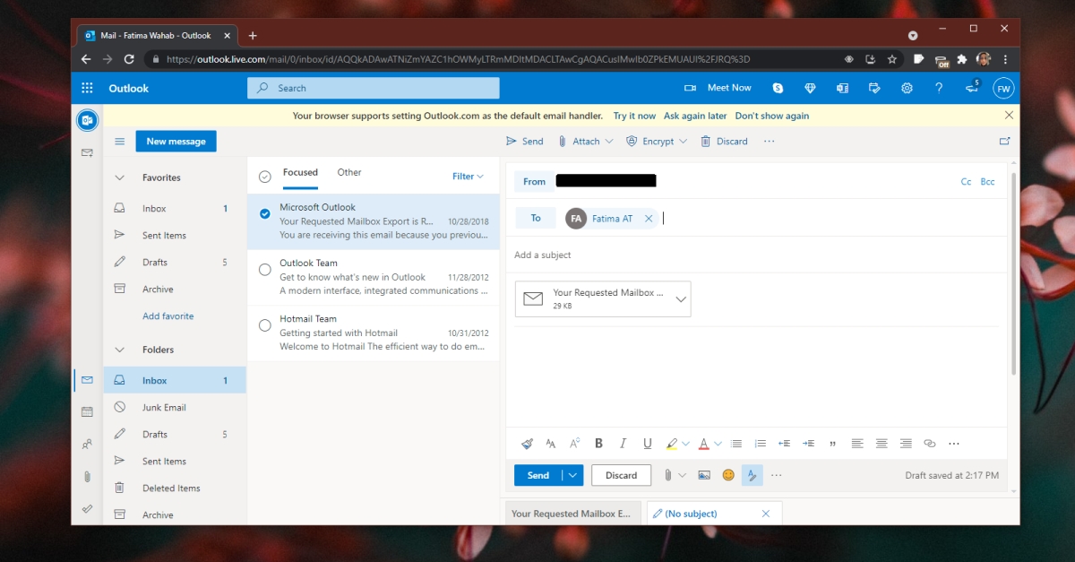
Task: Open the Filter dropdown in the message list
Action: tap(467, 176)
